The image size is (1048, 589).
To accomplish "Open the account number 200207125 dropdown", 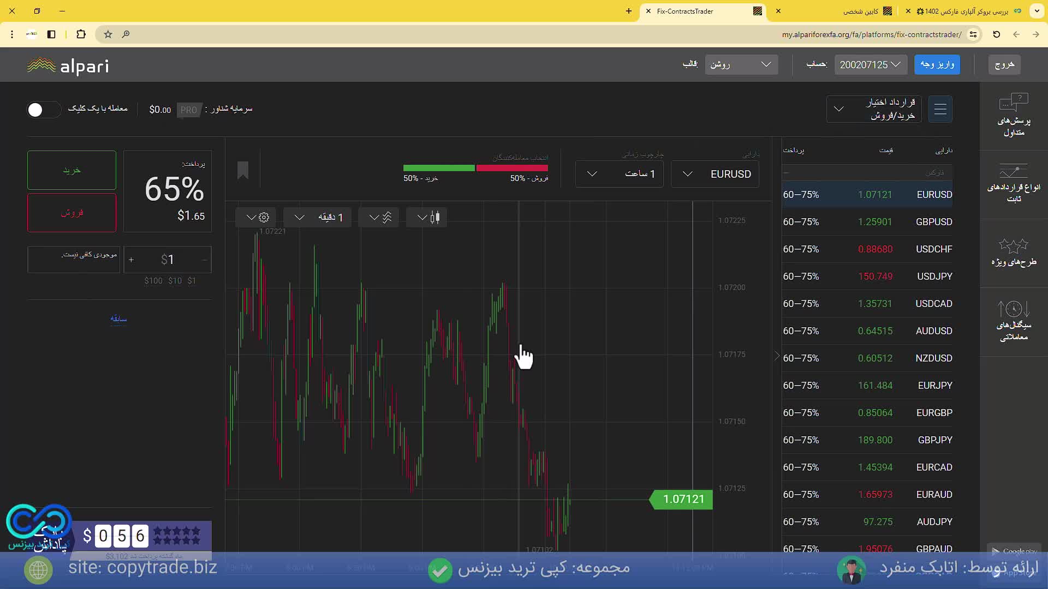I will (x=870, y=65).
